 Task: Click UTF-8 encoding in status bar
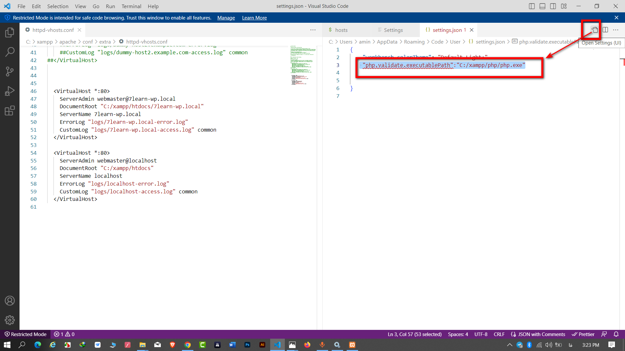(x=481, y=334)
